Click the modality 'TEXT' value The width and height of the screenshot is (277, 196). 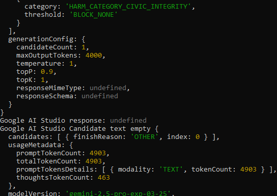(171, 170)
